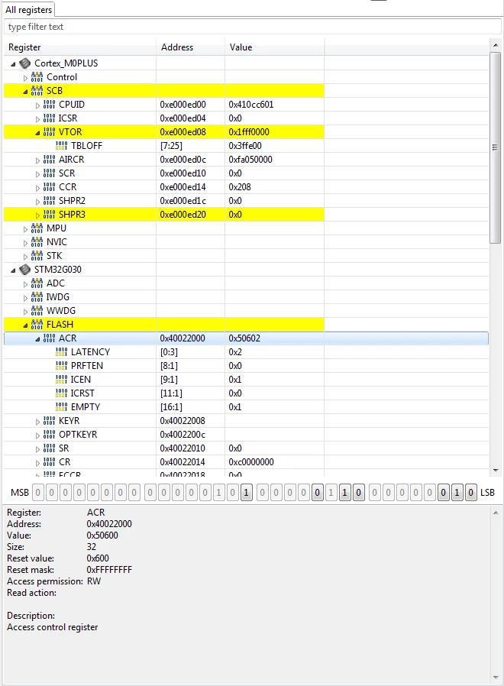Click the Control peripheral group icon
The width and height of the screenshot is (504, 686).
click(x=37, y=77)
